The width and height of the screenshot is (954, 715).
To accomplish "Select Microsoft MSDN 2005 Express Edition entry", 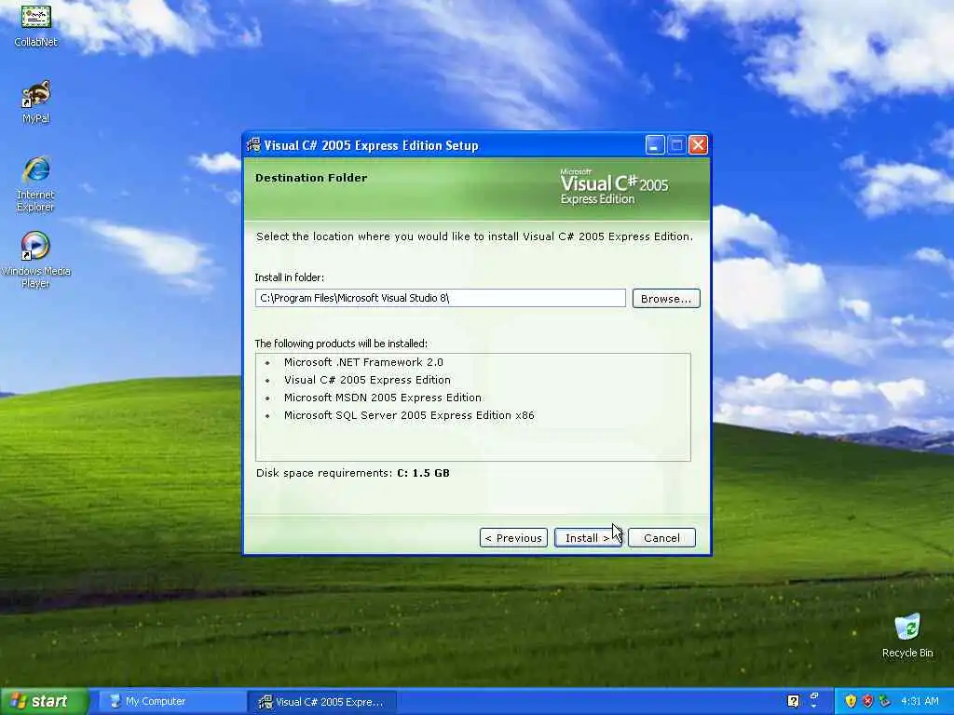I will point(382,398).
